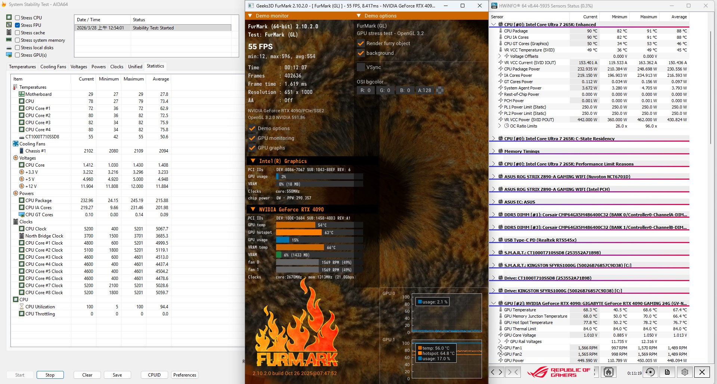Image resolution: width=717 pixels, height=384 pixels.
Task: Close HWiNFO sensors with the X icon
Action: 702,372
